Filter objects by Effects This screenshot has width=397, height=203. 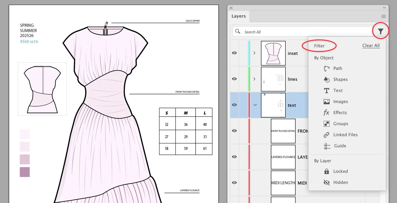(340, 113)
